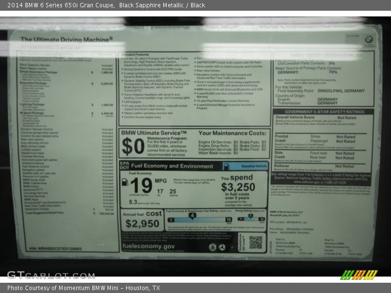The width and height of the screenshot is (391, 293).
Task: Click the QR code on fuel label
Action: (x=256, y=242)
